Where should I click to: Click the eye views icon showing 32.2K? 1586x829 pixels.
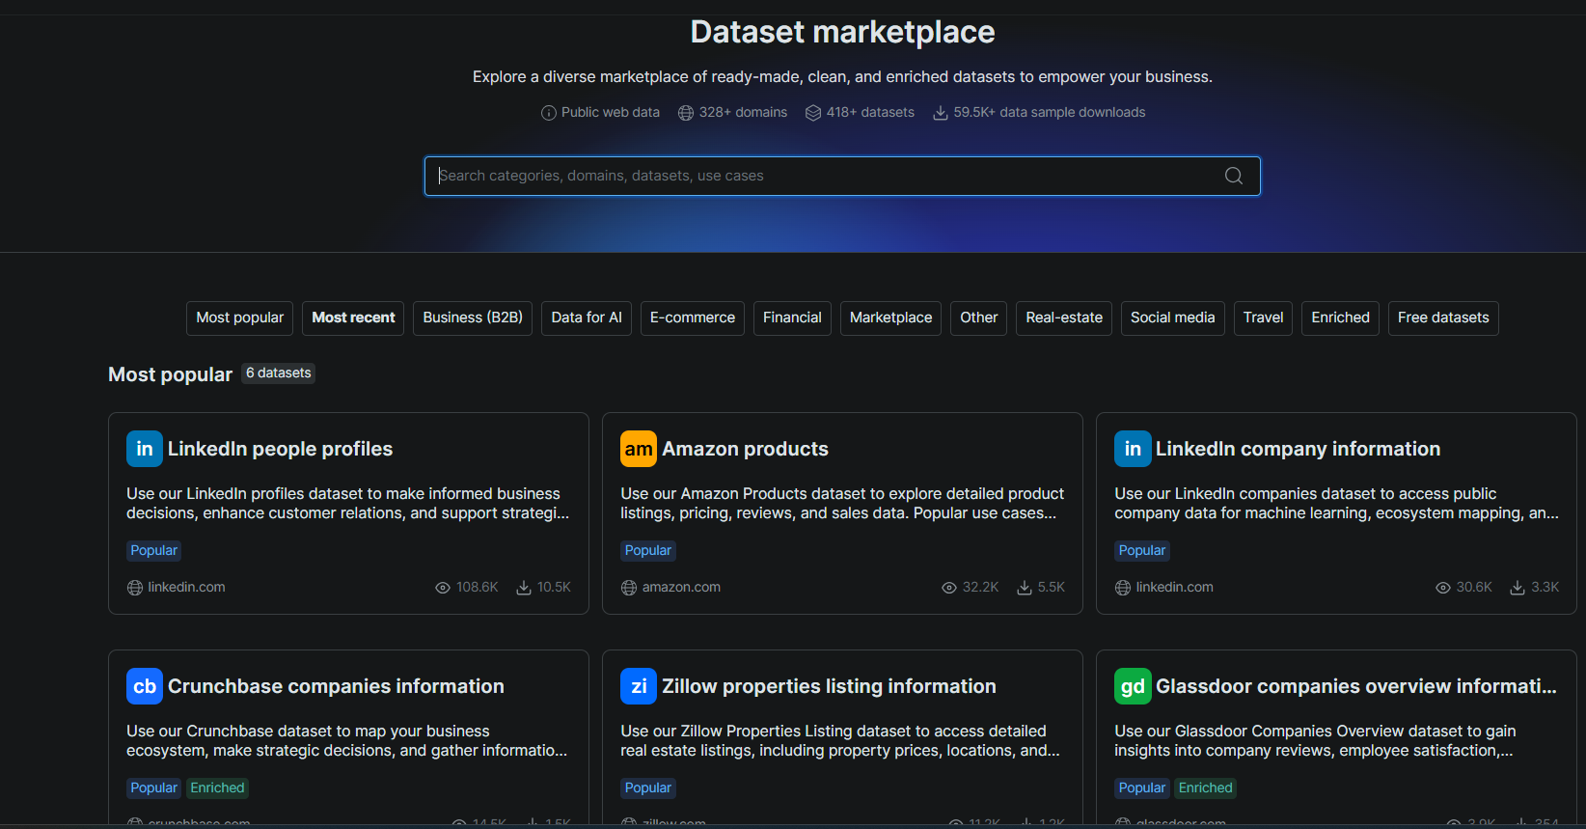click(949, 588)
